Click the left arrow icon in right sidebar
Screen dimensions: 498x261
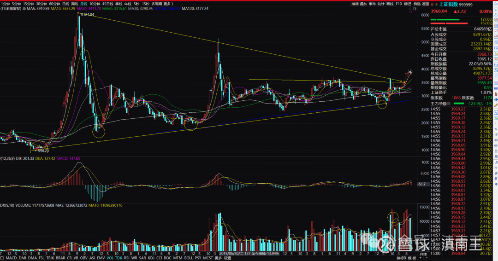pyautogui.click(x=495, y=4)
